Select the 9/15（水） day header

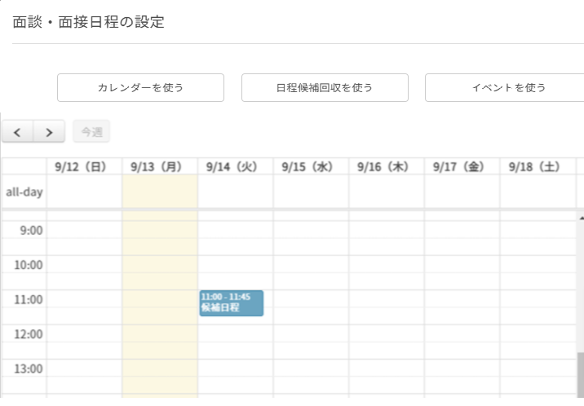coord(311,166)
